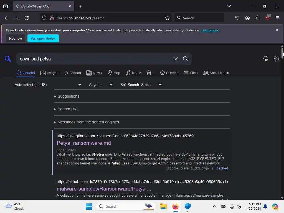
Task: Open Copilot preview in the taskbar
Action: tap(275, 206)
